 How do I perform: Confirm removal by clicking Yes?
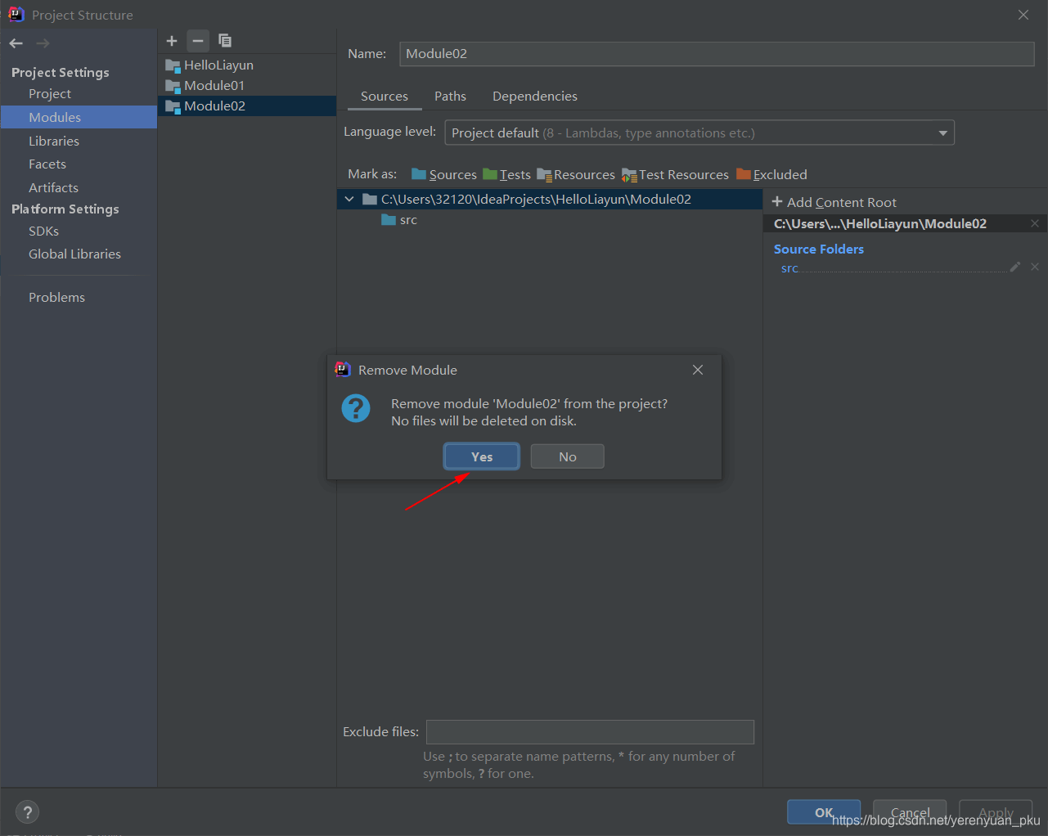pos(482,456)
